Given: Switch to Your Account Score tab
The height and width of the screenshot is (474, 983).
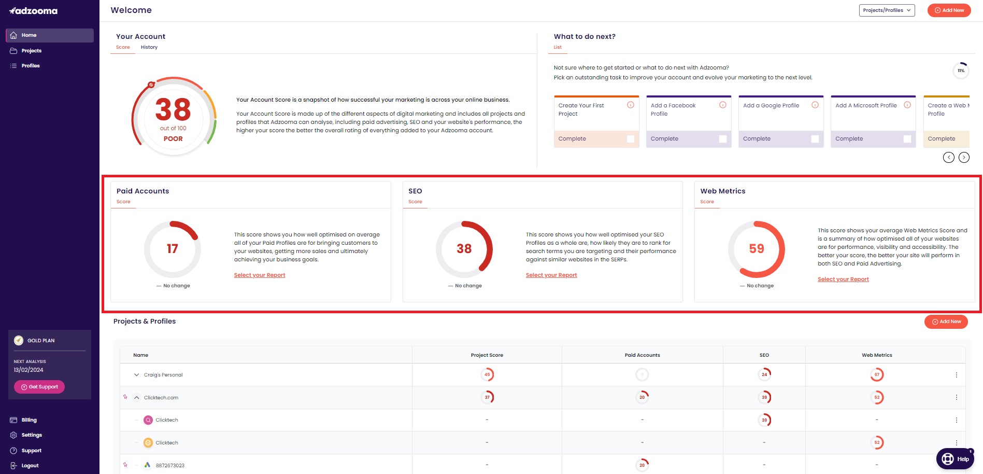Looking at the screenshot, I should (123, 47).
